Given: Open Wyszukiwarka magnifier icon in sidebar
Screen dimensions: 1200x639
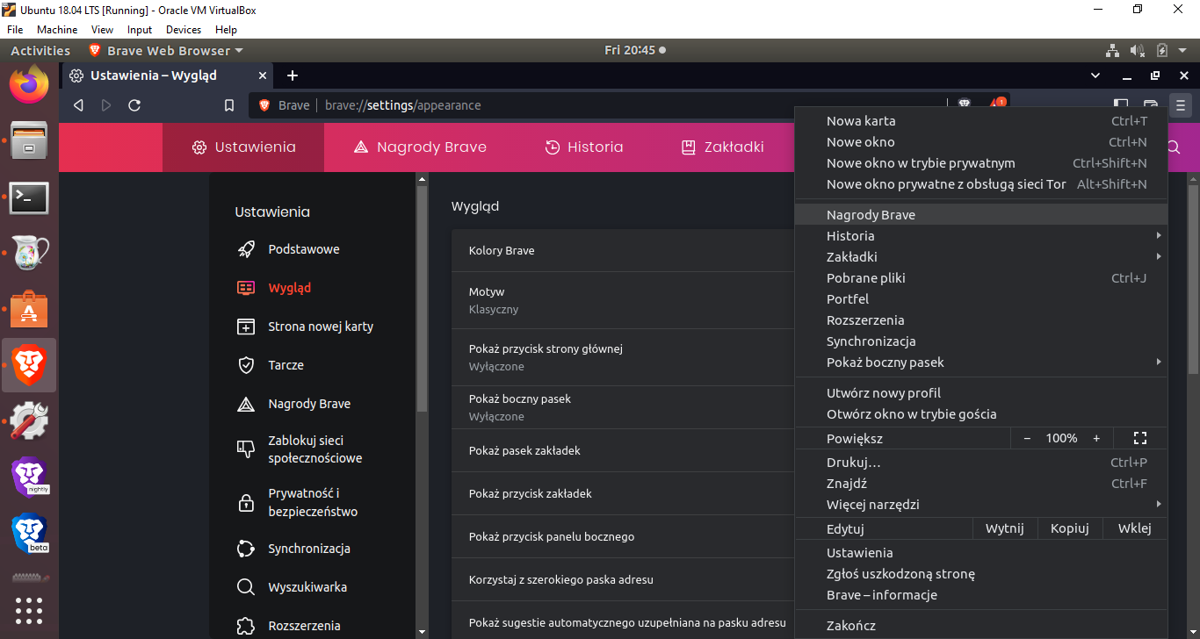Looking at the screenshot, I should (x=246, y=587).
